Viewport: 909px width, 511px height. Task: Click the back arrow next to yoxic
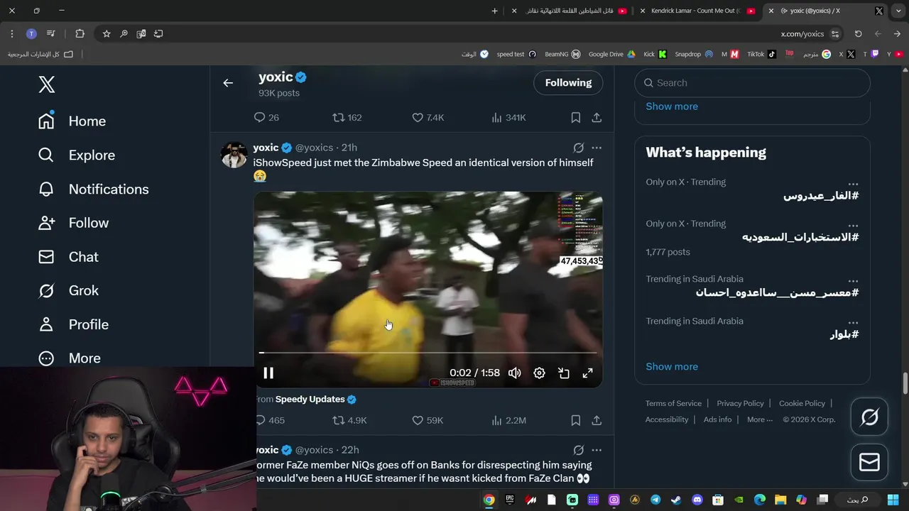pyautogui.click(x=228, y=83)
